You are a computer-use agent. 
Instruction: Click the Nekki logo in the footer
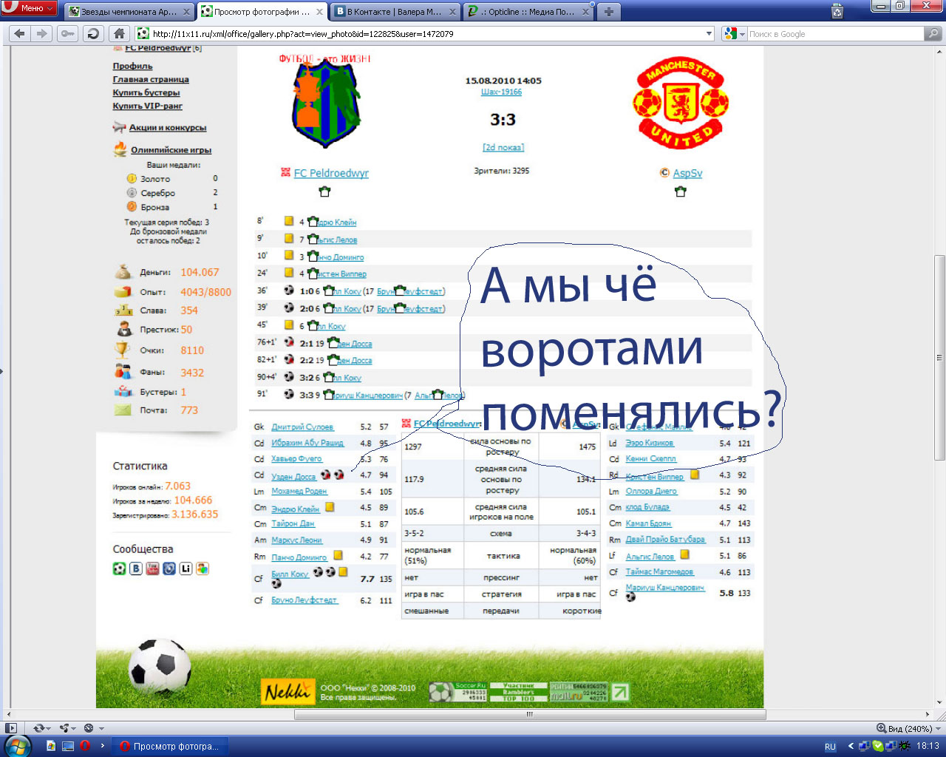pyautogui.click(x=288, y=692)
